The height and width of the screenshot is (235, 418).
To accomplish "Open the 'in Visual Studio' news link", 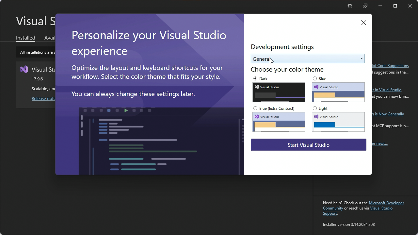I will pos(387,90).
